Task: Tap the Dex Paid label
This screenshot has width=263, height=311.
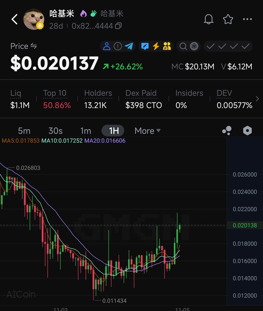Action: click(x=141, y=93)
